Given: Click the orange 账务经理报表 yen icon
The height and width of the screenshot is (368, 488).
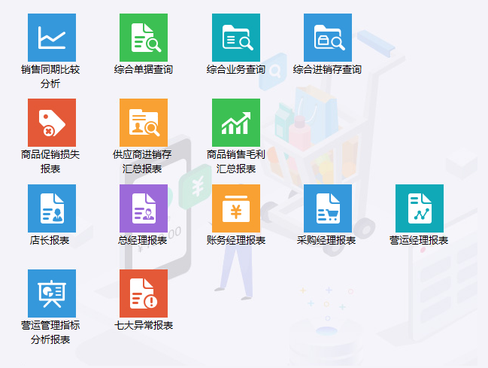Looking at the screenshot, I should [x=235, y=208].
